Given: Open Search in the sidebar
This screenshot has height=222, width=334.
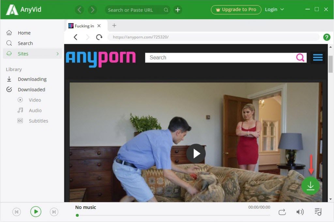Looking at the screenshot, I should coord(32,43).
